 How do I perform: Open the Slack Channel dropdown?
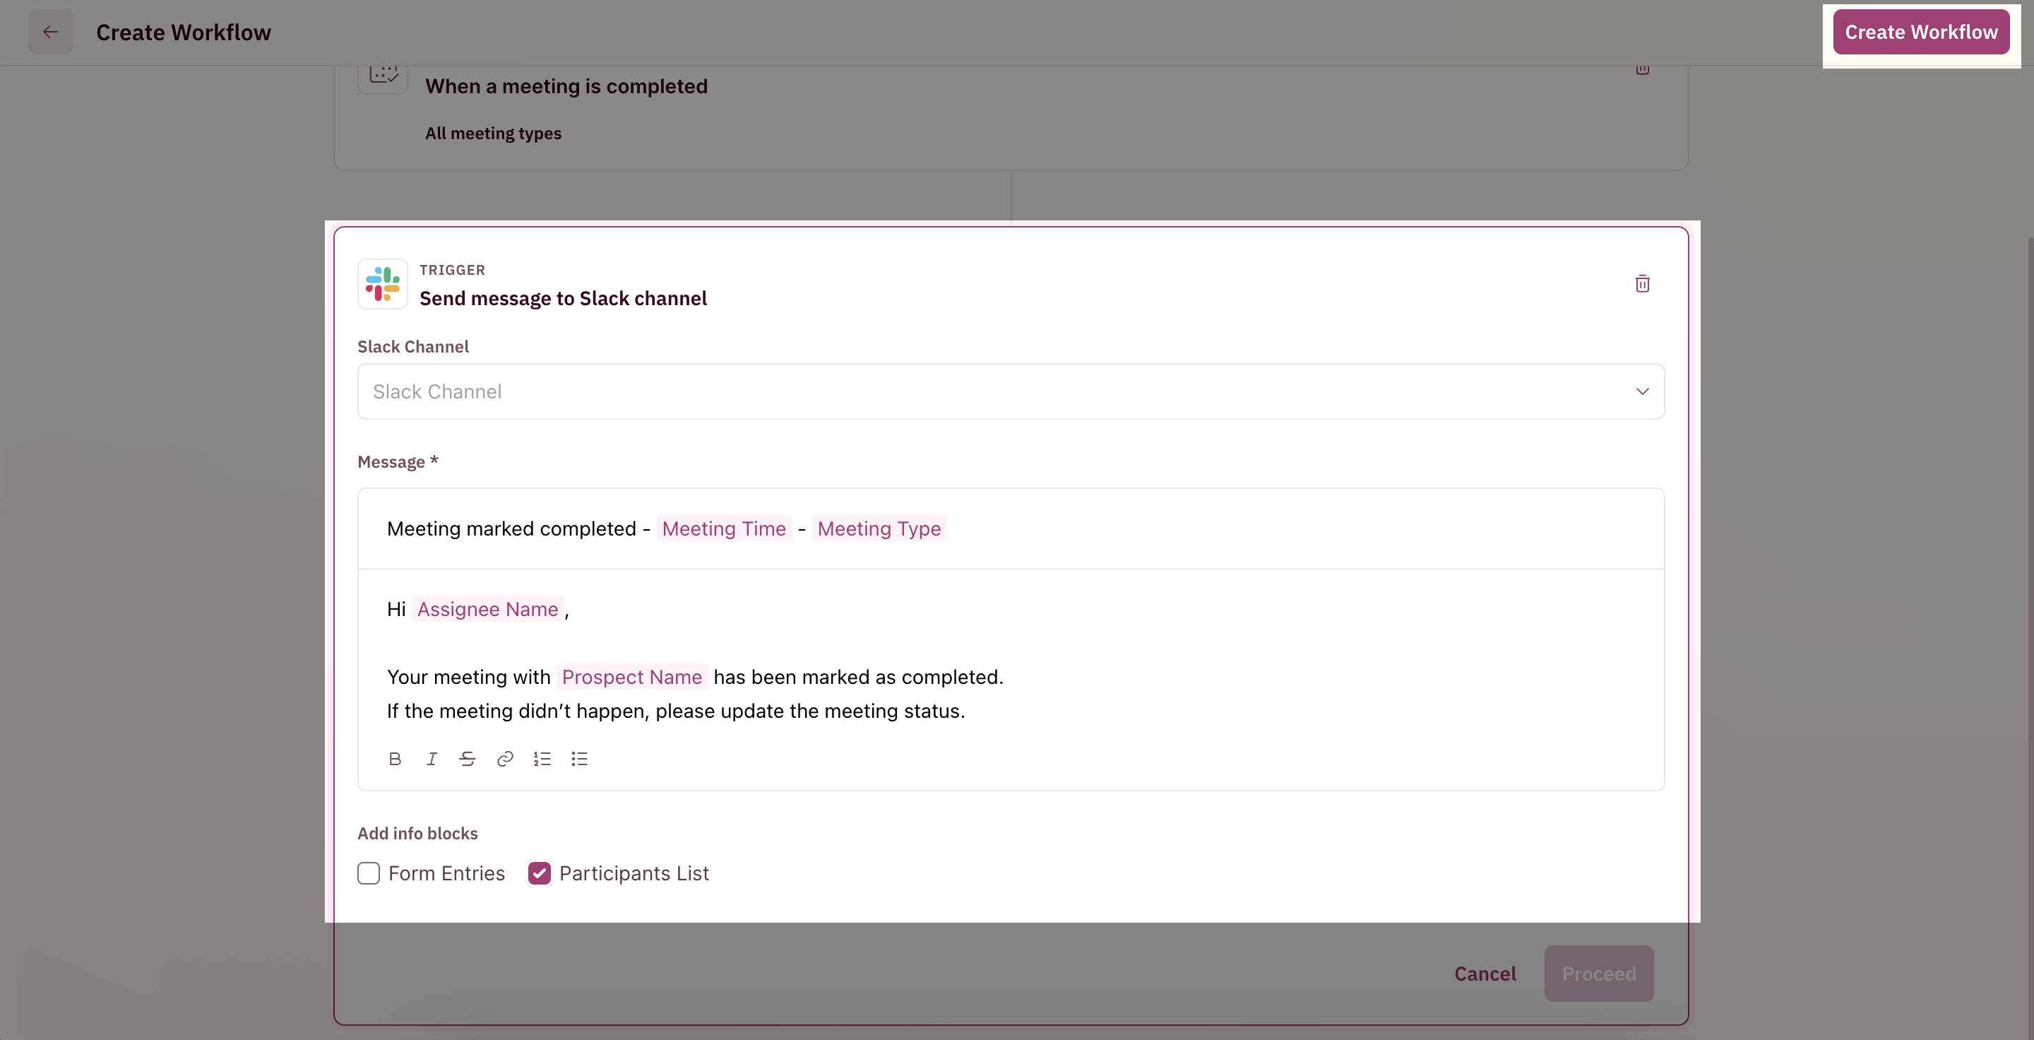click(x=1011, y=391)
